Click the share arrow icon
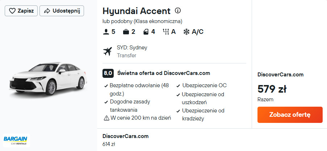Image resolution: width=327 pixels, height=151 pixels. (x=47, y=11)
